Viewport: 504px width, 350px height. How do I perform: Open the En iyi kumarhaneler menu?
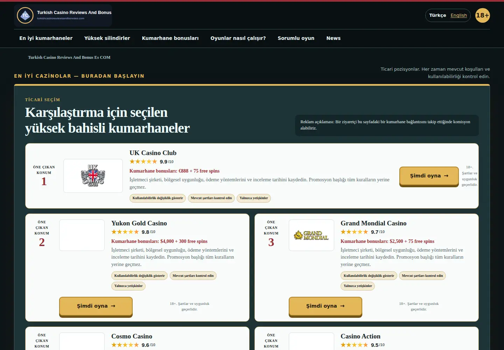point(46,38)
